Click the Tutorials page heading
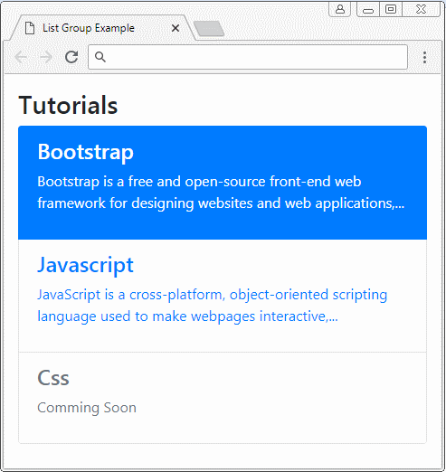 coord(68,105)
